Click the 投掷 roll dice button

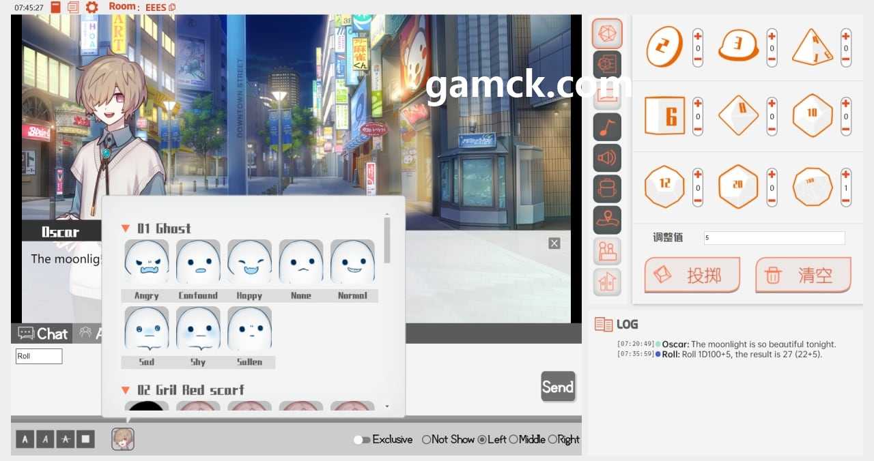pyautogui.click(x=692, y=276)
